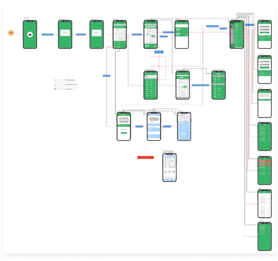Click the orange START node
The image size is (278, 261).
click(x=11, y=33)
